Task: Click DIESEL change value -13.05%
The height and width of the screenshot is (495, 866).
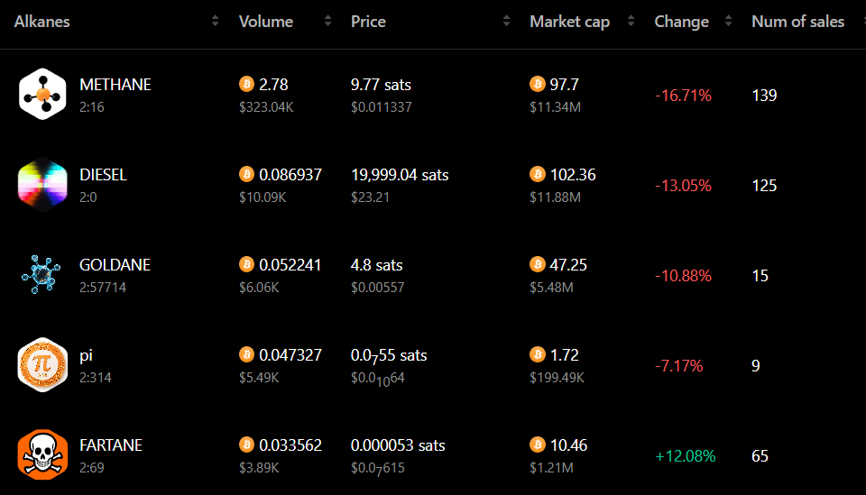Action: [683, 186]
